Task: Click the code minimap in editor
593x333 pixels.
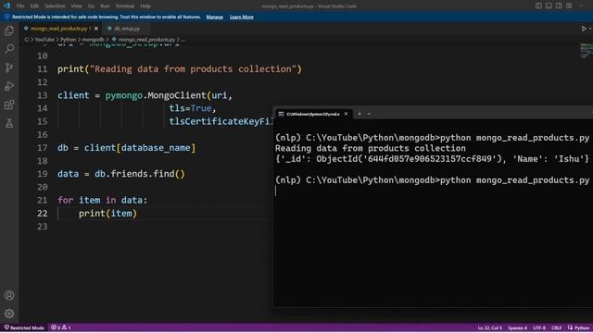Action: coord(587,52)
